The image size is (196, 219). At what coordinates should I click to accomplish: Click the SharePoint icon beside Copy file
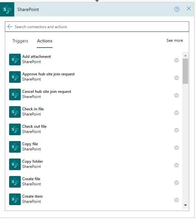coord(15,147)
